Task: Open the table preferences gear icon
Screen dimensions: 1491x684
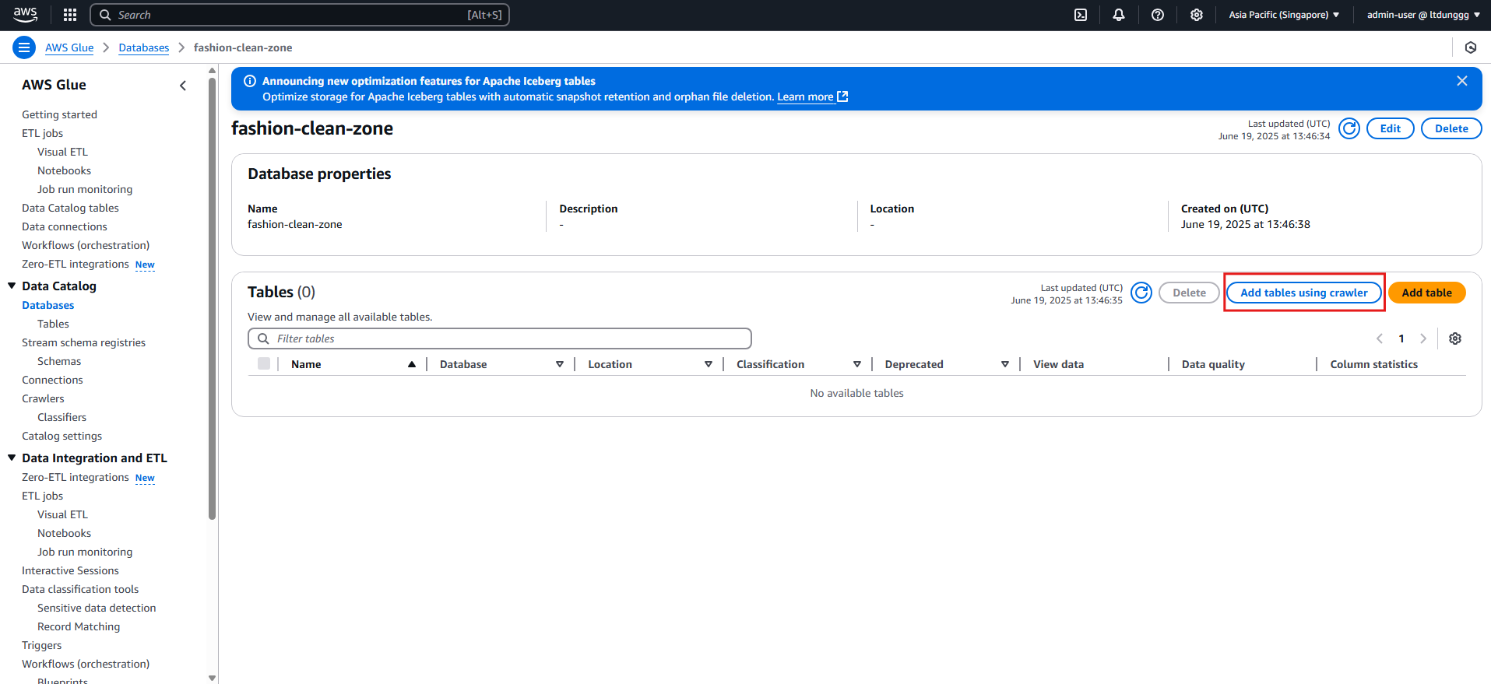Action: pyautogui.click(x=1455, y=338)
